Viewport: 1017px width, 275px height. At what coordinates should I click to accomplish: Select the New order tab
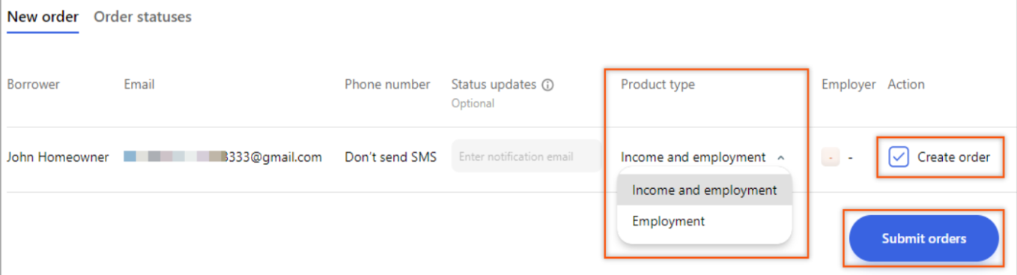tap(43, 16)
